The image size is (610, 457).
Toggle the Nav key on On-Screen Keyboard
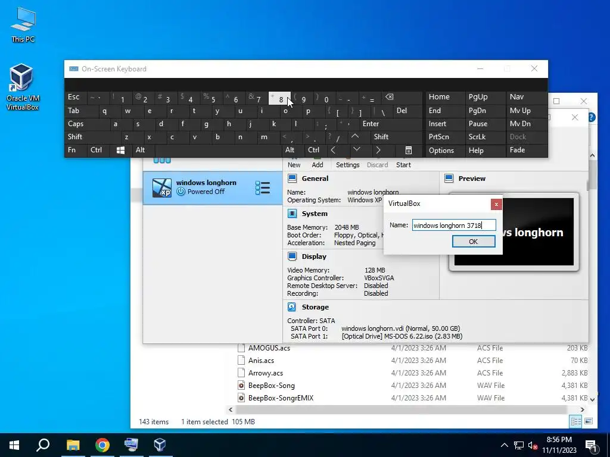click(x=527, y=97)
